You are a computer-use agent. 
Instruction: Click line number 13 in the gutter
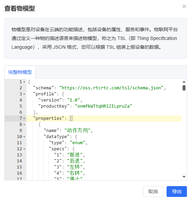(19, 155)
